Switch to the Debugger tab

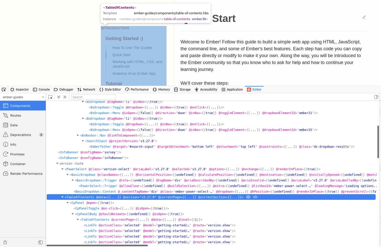tap(64, 90)
